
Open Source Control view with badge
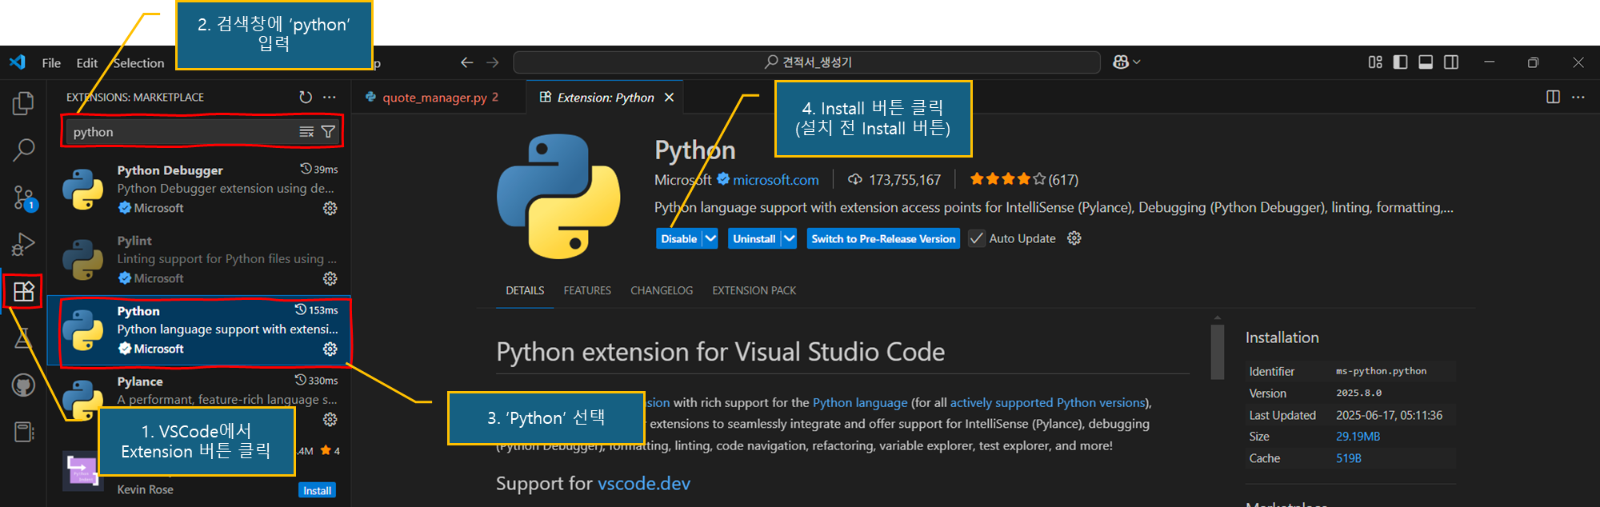(23, 198)
